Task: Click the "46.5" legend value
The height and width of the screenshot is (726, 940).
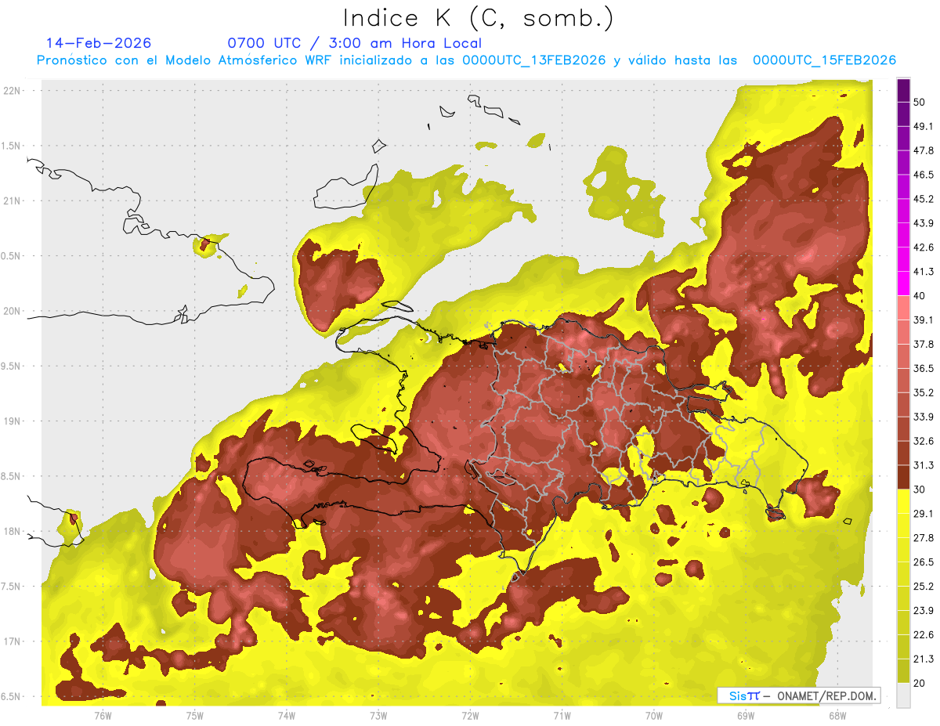Action: click(924, 175)
